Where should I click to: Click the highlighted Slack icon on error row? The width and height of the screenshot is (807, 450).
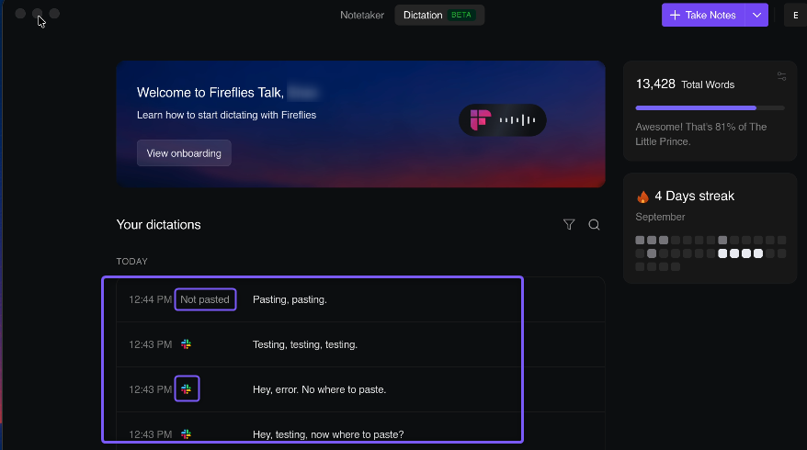(187, 389)
